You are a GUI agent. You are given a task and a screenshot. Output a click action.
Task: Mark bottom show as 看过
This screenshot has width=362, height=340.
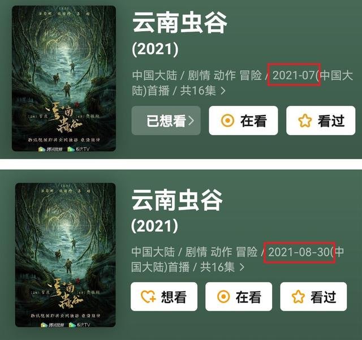313,296
